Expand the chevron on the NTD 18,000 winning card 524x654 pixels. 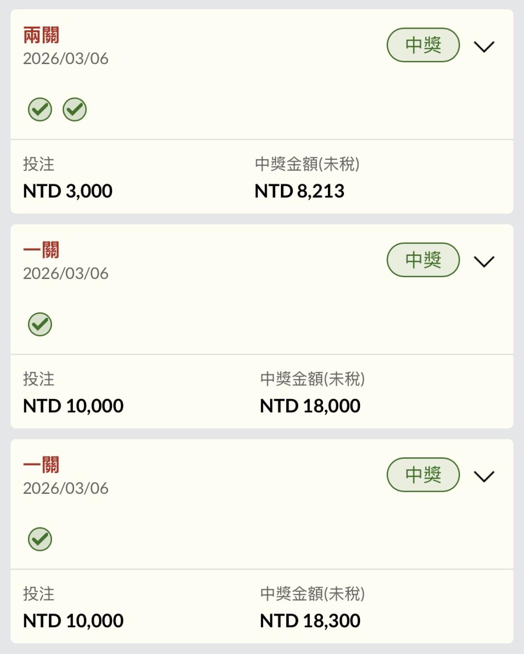(x=484, y=261)
